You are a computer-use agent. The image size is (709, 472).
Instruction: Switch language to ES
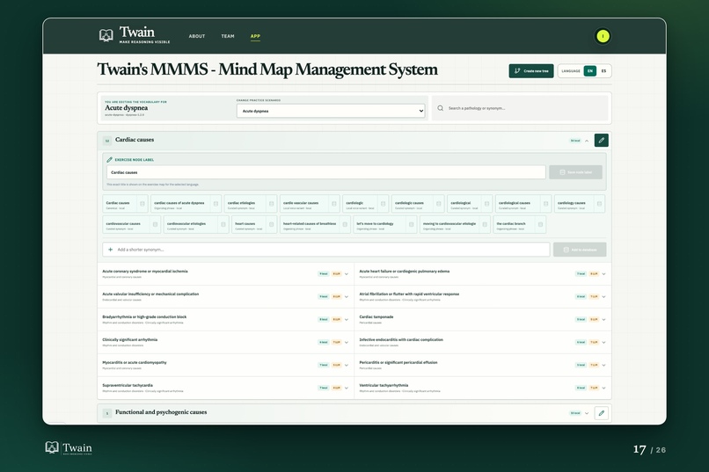tap(603, 71)
